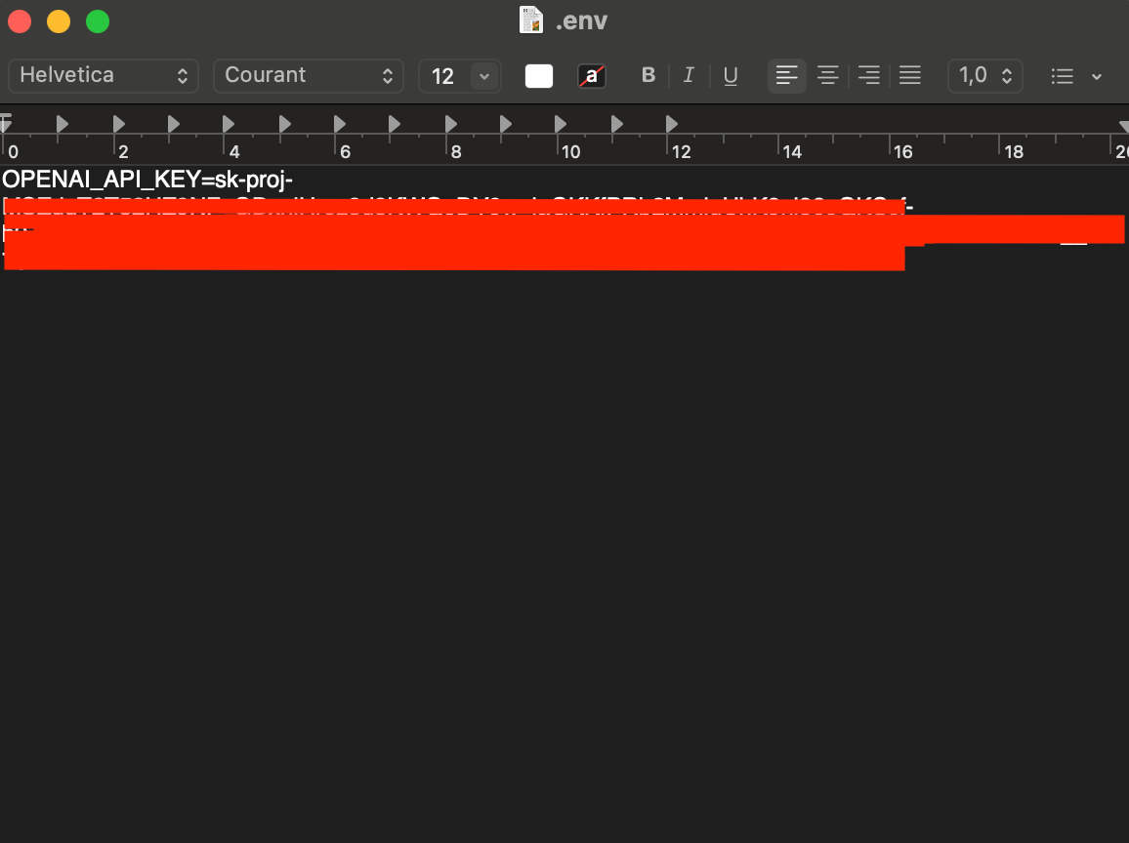Select the tab stop marker at ruler 1

pos(62,124)
